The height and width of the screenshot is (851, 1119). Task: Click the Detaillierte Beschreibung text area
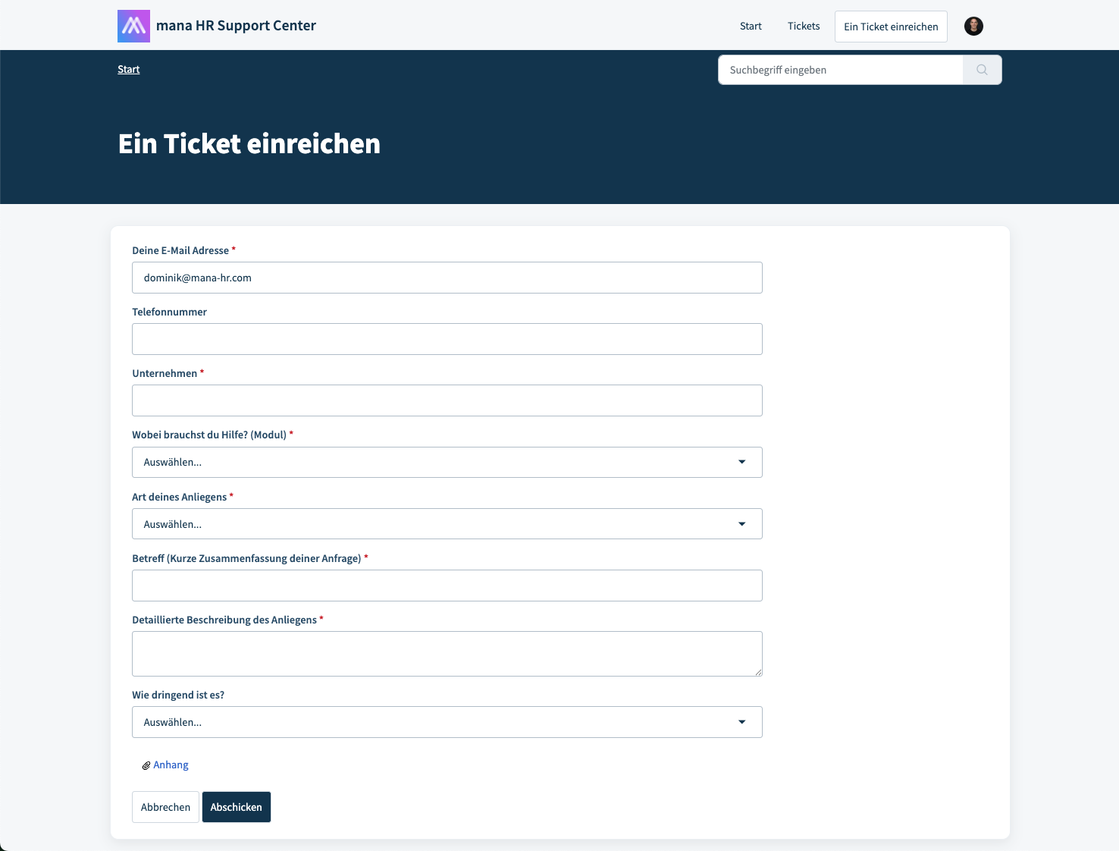tap(447, 654)
